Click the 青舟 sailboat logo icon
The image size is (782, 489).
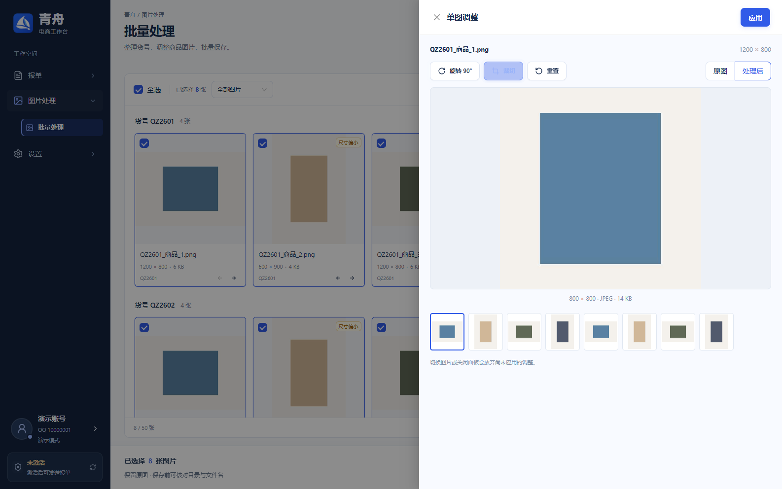pos(23,23)
